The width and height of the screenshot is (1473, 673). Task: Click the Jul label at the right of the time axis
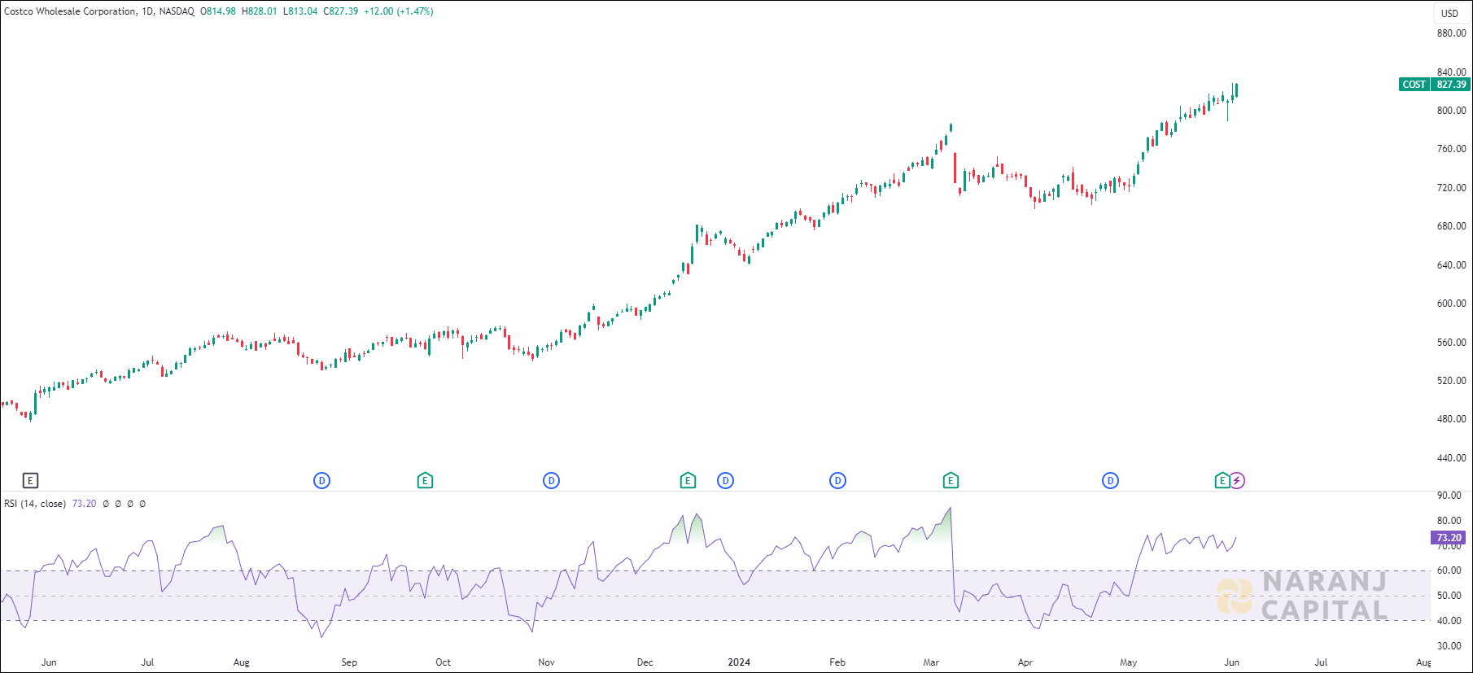point(1321,662)
